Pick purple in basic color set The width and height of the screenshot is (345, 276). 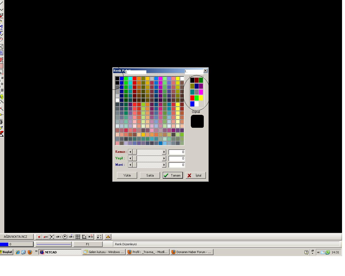click(x=201, y=86)
